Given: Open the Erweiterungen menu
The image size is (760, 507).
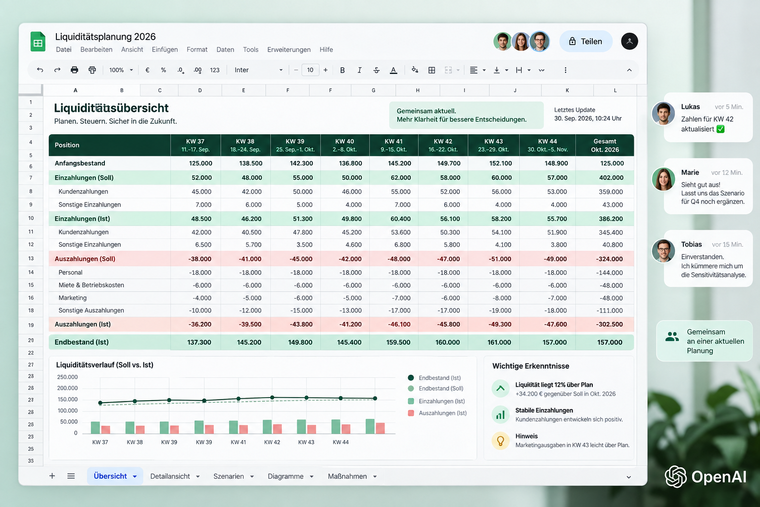Looking at the screenshot, I should 289,50.
